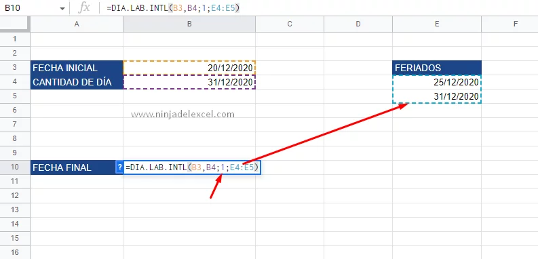Select column C header
538x259 pixels.
click(x=290, y=24)
